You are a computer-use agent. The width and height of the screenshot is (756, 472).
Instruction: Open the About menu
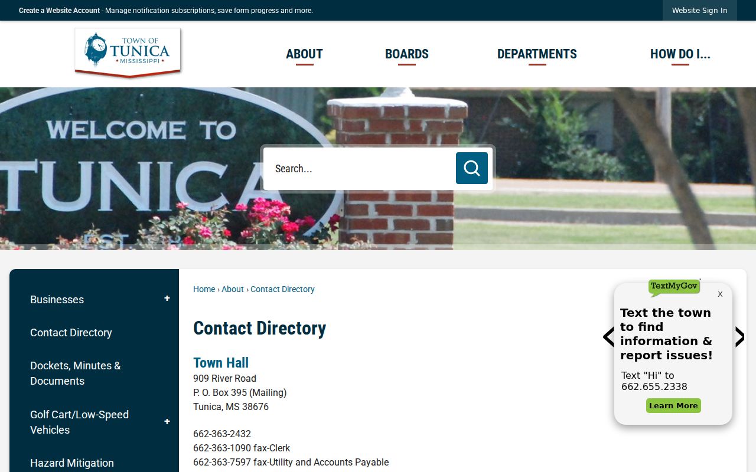304,54
